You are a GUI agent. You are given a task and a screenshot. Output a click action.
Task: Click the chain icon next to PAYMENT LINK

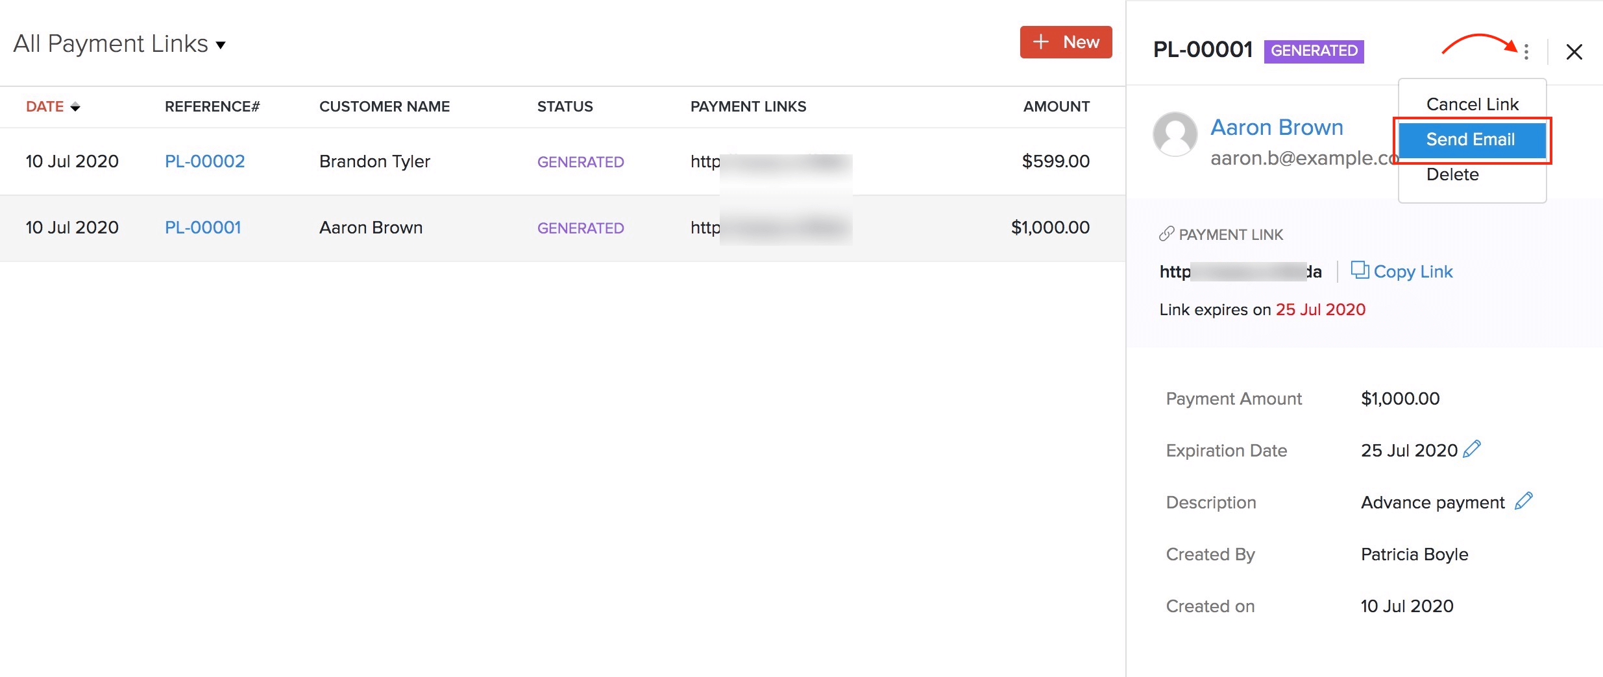pos(1166,233)
